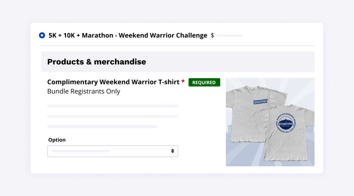Click the second description placeholder line
The image size is (354, 196).
113,116
